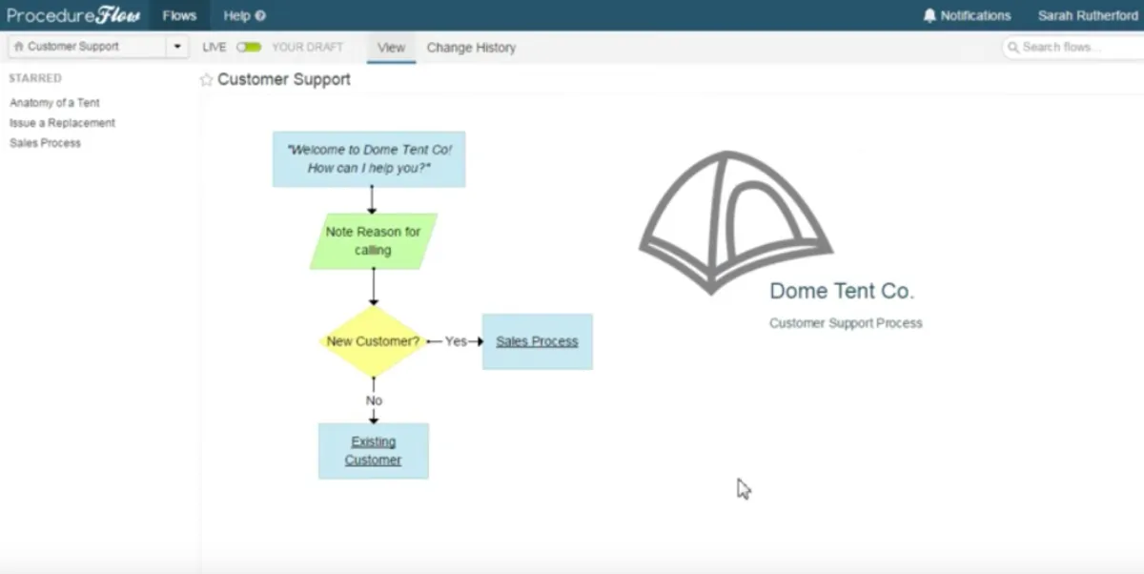The height and width of the screenshot is (574, 1144).
Task: Select the New Customer? decision diamond
Action: click(373, 341)
